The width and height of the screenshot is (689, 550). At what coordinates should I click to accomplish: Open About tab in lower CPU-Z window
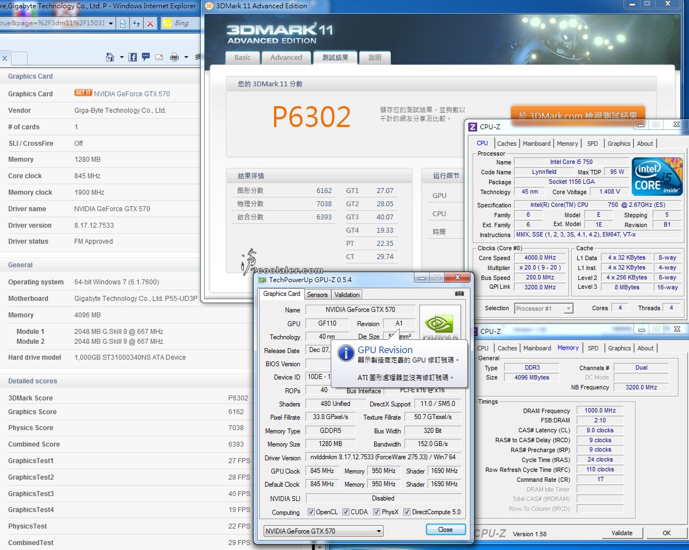pyautogui.click(x=646, y=348)
